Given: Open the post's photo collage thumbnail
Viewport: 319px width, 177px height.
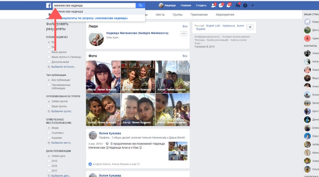Looking at the screenshot, I should click(178, 151).
